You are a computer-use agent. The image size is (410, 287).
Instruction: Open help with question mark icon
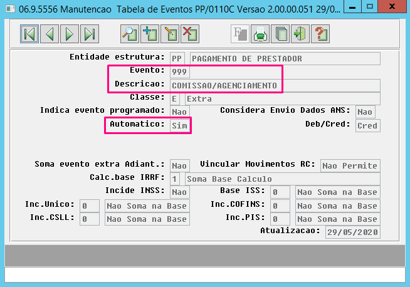320,34
